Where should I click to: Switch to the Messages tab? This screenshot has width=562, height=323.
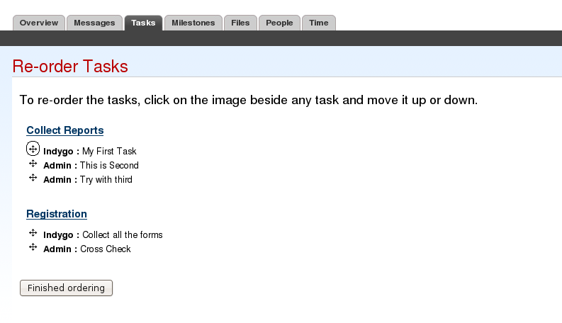pos(95,23)
